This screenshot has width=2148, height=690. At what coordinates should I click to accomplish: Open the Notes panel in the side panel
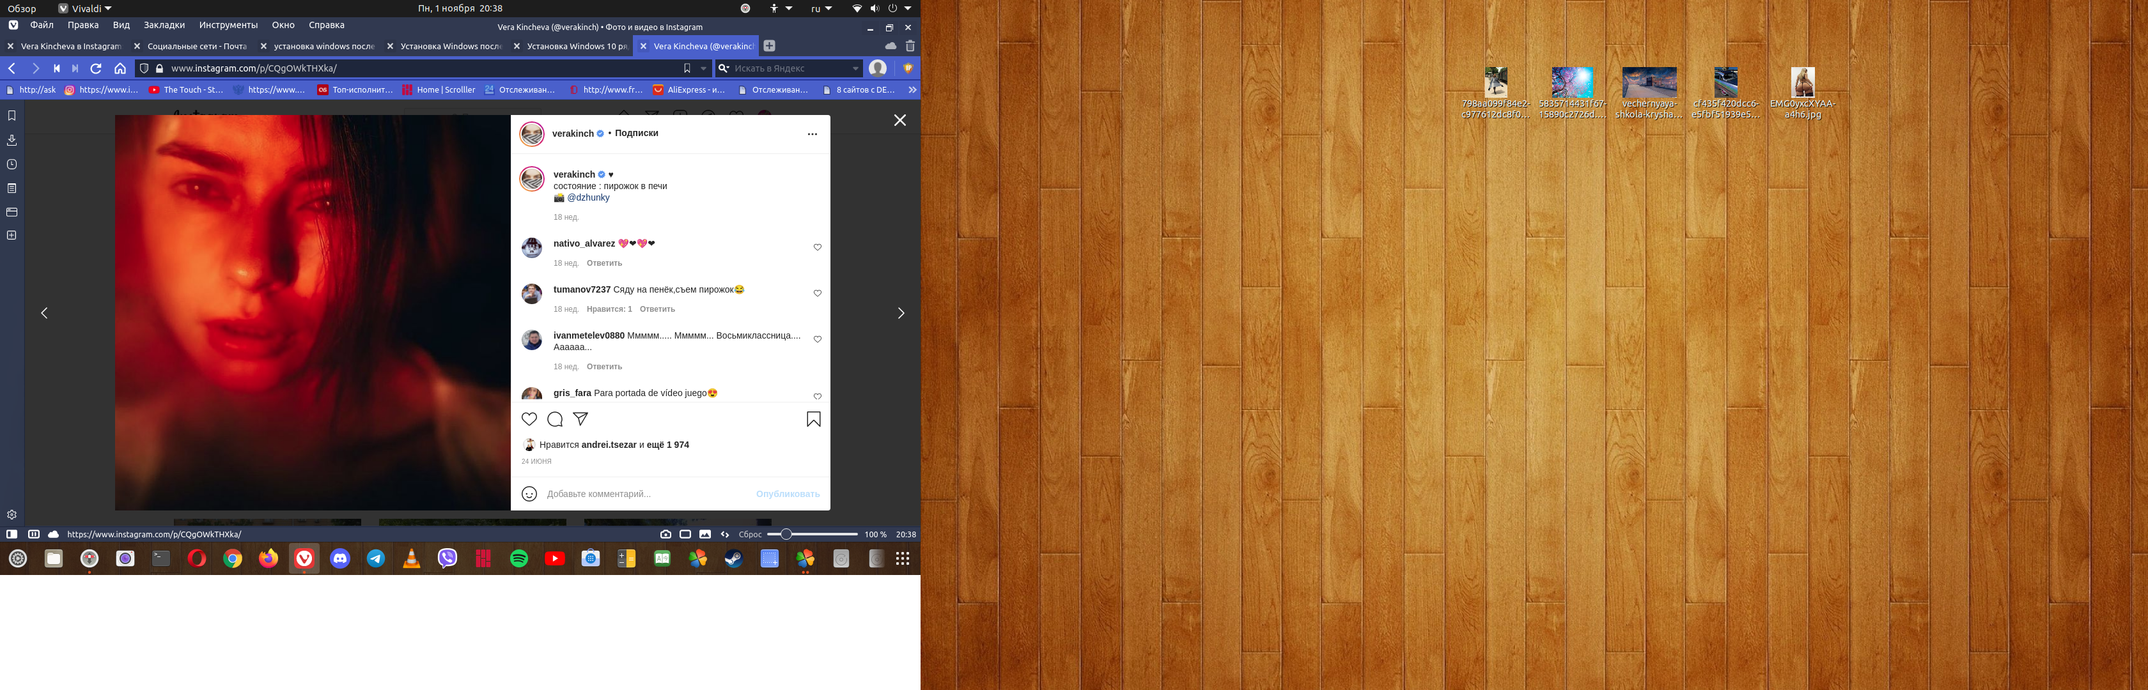pos(12,188)
